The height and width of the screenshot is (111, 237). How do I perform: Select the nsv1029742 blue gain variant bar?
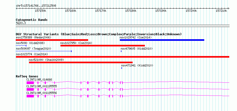[162, 40]
